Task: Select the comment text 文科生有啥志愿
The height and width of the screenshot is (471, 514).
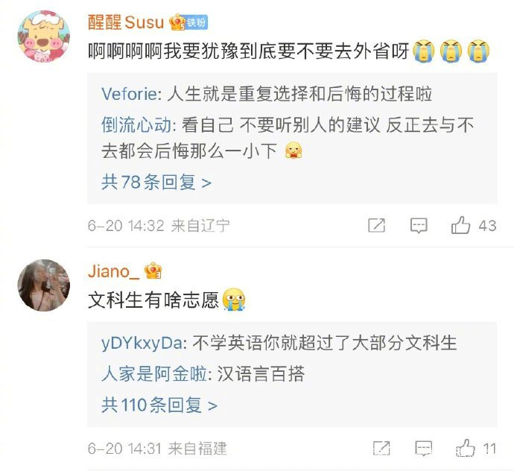Action: [153, 300]
